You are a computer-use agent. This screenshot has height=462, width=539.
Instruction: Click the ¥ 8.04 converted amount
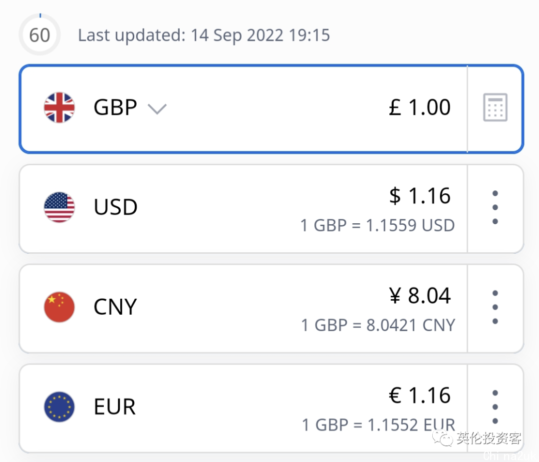(420, 296)
